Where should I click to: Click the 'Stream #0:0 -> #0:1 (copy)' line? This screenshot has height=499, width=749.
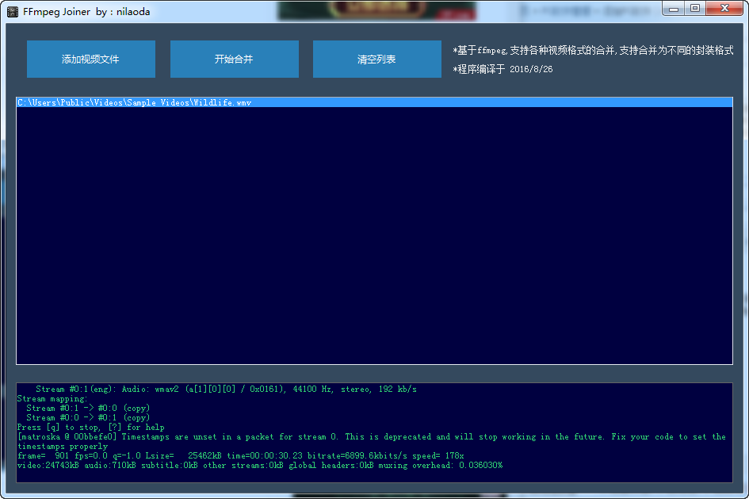point(88,418)
